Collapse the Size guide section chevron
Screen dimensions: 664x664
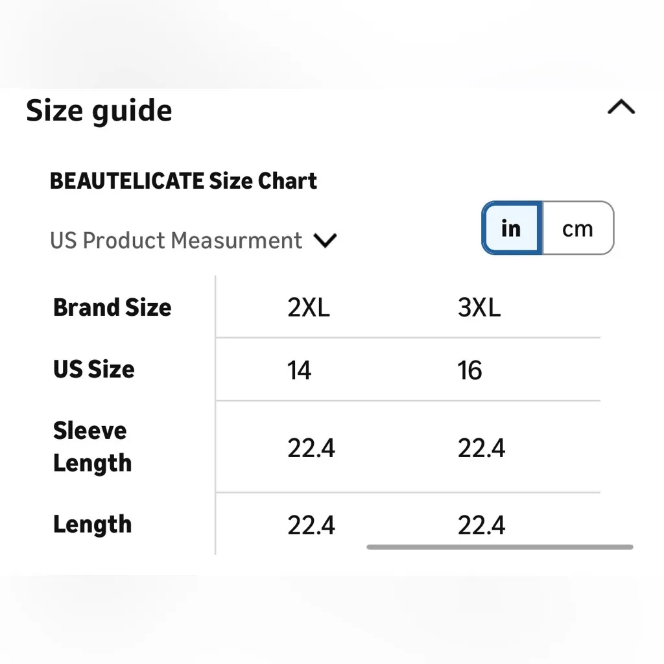(621, 108)
